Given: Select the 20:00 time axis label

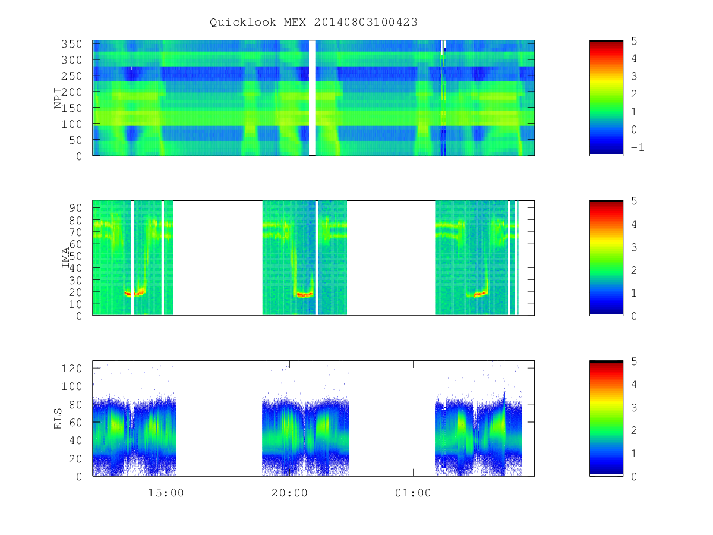Looking at the screenshot, I should coord(289,493).
